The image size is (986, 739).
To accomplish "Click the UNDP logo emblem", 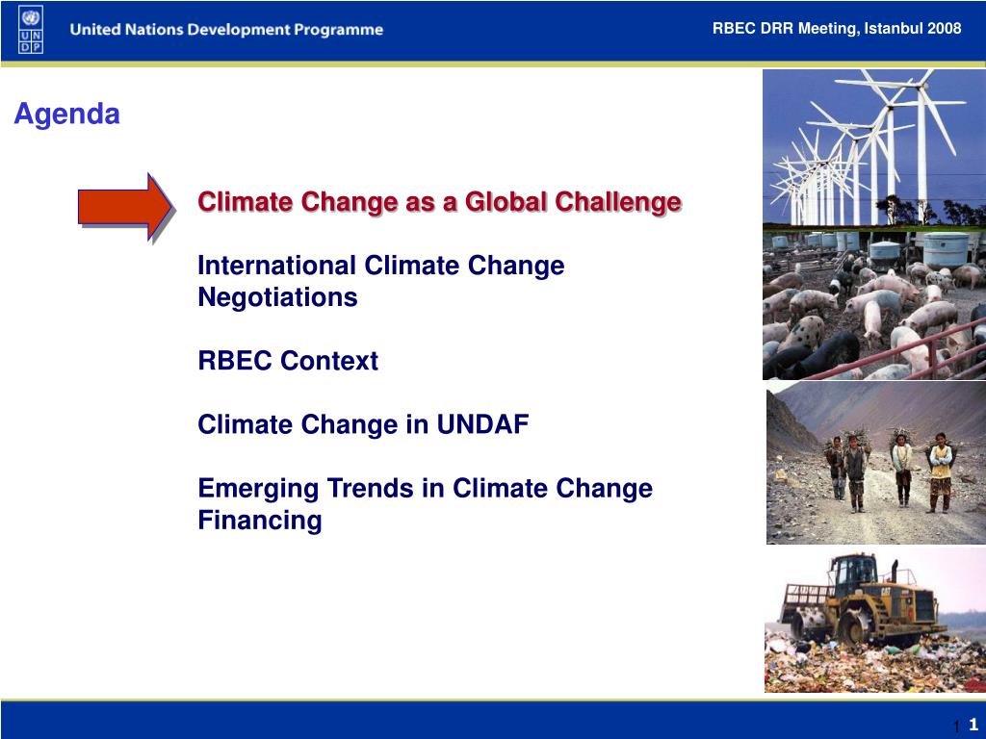I will 31,30.
